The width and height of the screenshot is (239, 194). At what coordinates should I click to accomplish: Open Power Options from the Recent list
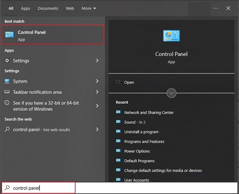click(x=137, y=151)
